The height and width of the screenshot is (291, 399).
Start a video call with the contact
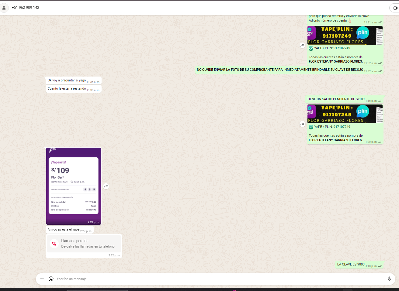[x=395, y=8]
